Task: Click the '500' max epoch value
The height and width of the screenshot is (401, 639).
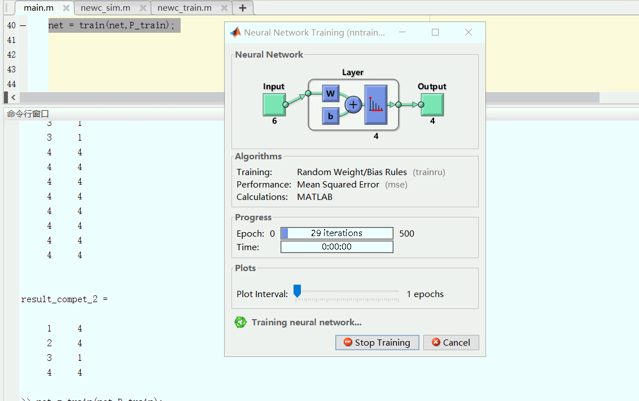Action: [x=406, y=233]
